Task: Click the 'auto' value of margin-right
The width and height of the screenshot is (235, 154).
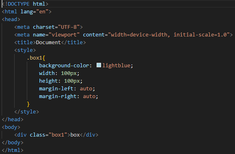Action: (89, 96)
